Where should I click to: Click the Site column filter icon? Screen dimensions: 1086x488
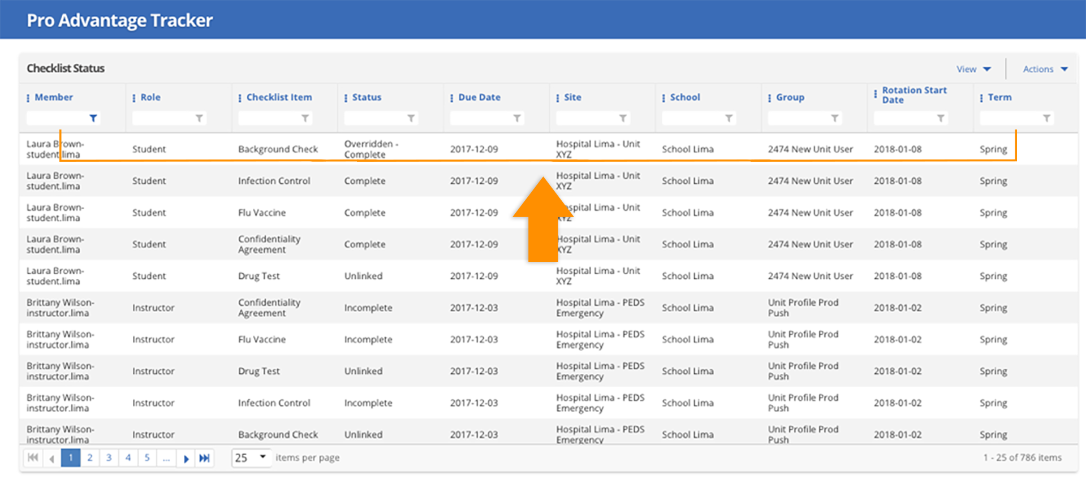point(623,118)
